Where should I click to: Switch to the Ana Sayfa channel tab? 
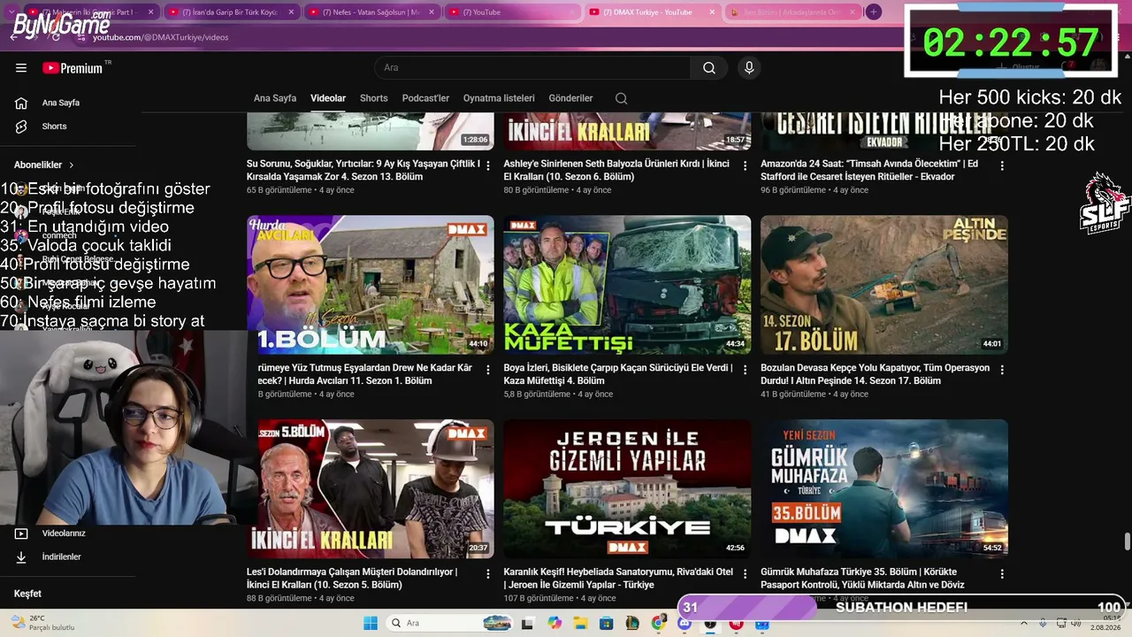pos(275,98)
